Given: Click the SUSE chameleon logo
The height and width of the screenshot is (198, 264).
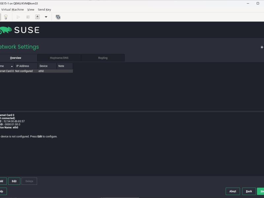Looking at the screenshot, I should (6, 30).
